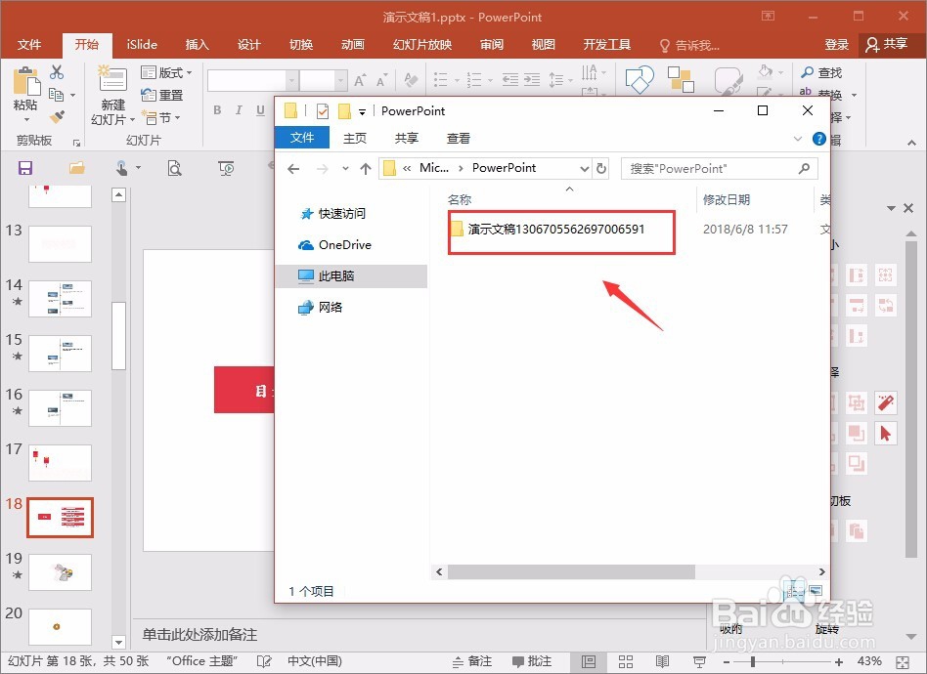Open the Explorer quick access toolbar customize arrow

pyautogui.click(x=362, y=111)
